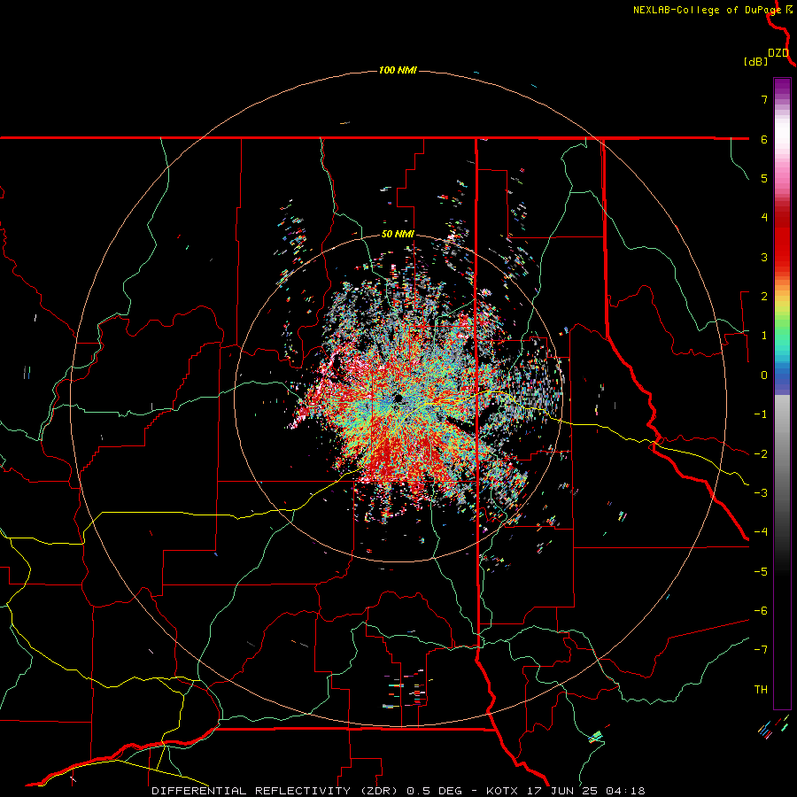Click the 100 NMI range ring label

click(398, 70)
